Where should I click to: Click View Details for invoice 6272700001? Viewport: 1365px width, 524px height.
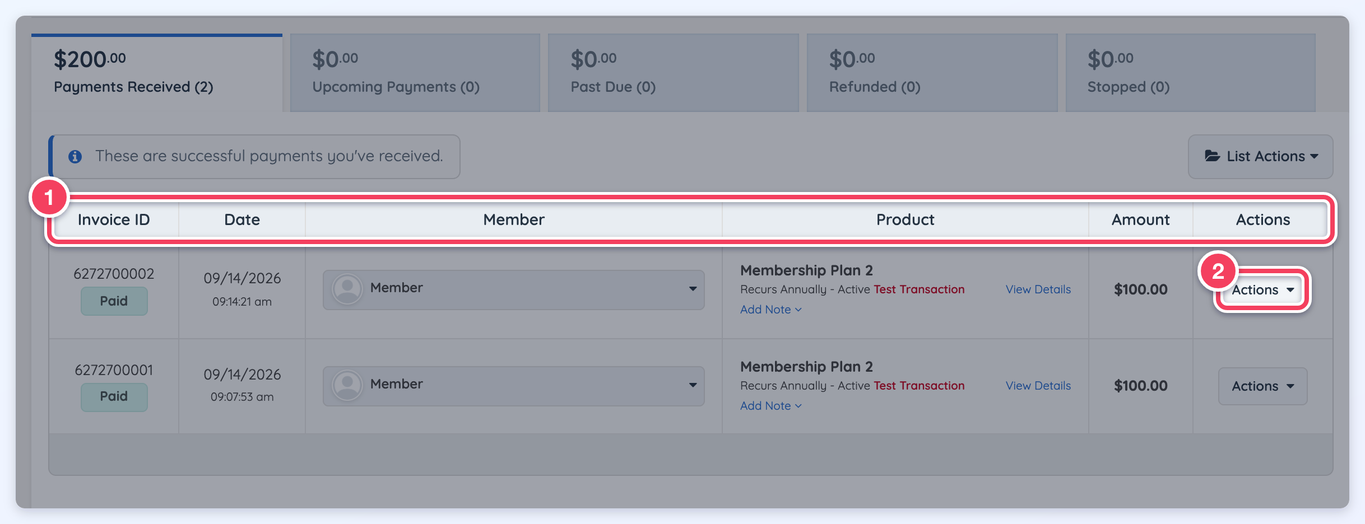(1038, 386)
